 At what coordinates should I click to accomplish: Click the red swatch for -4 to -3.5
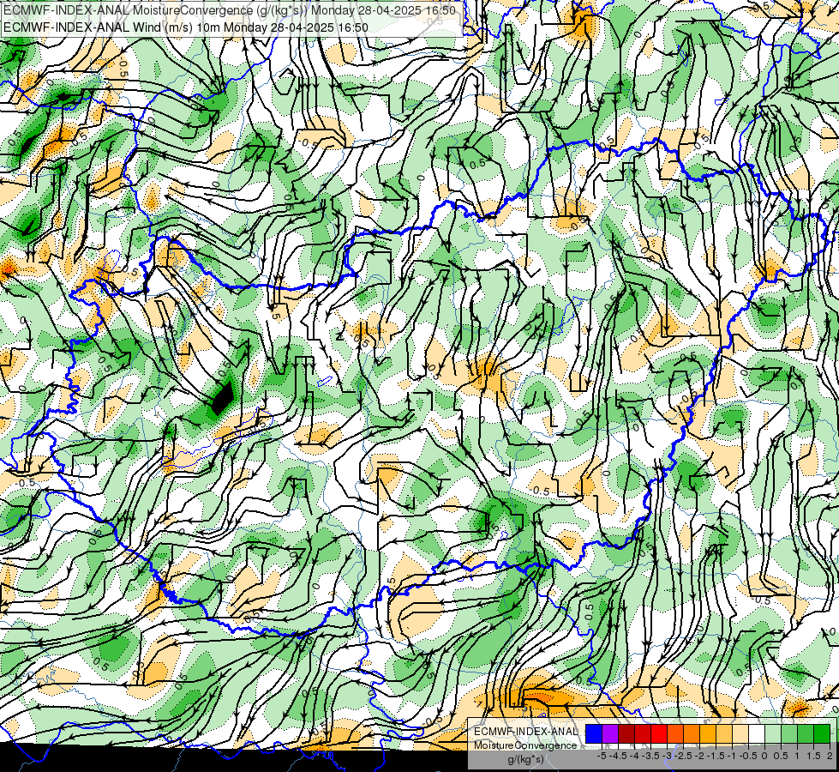643,734
